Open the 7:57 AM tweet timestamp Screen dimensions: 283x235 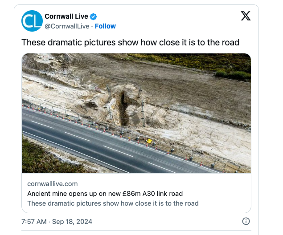pyautogui.click(x=34, y=221)
